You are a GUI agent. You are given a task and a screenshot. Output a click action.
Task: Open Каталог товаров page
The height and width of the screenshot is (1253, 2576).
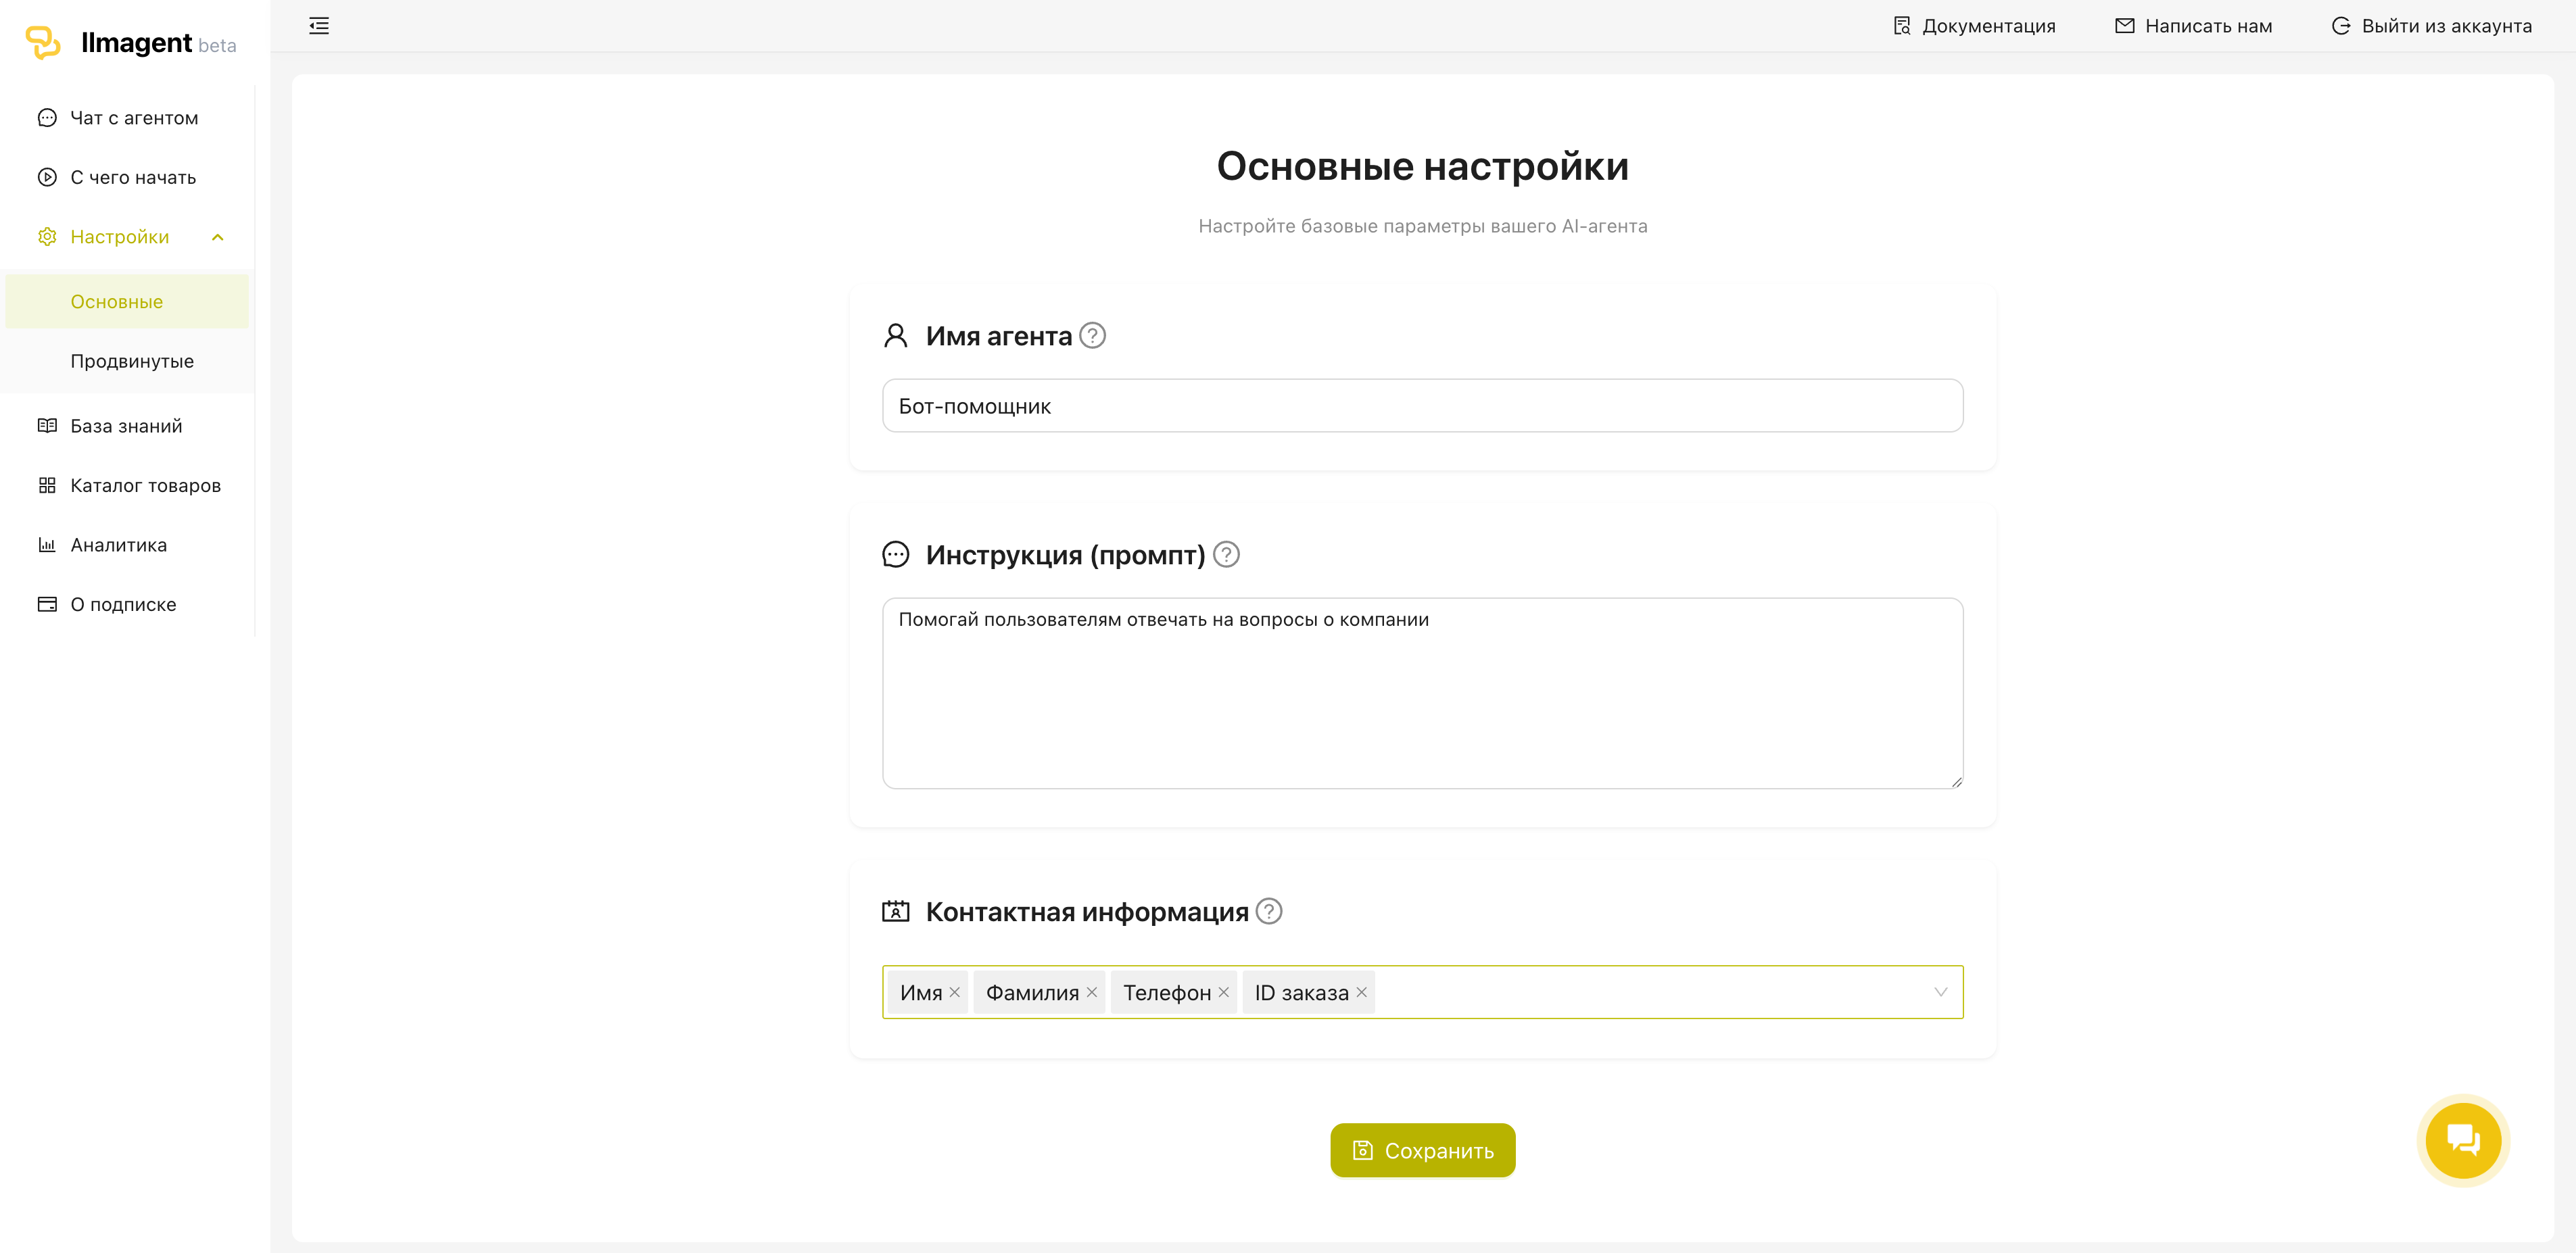145,486
